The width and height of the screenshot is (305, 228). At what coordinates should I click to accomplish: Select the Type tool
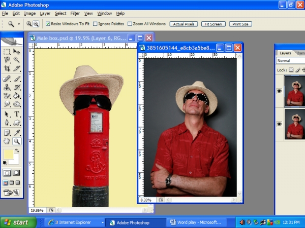click(17, 114)
